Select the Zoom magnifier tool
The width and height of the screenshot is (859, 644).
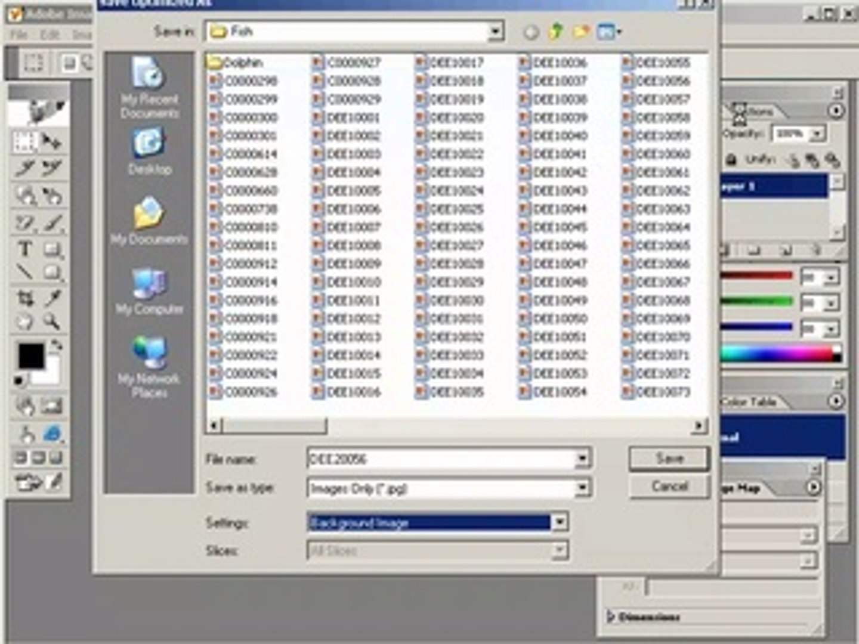tap(52, 322)
